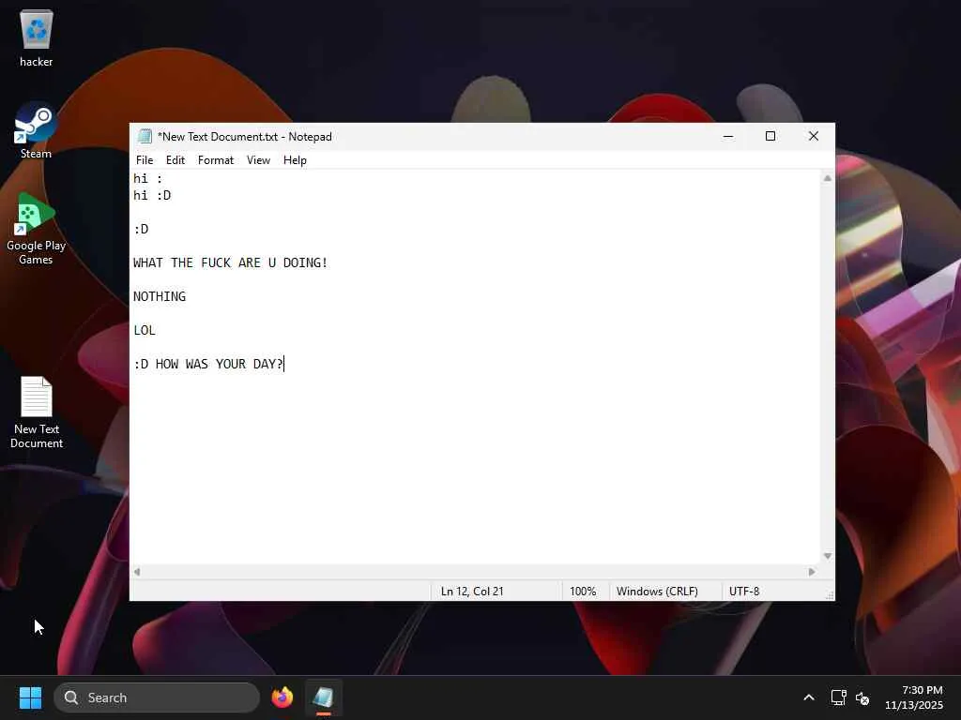
Task: Click the horizontal scrollbar right arrow
Action: click(812, 571)
